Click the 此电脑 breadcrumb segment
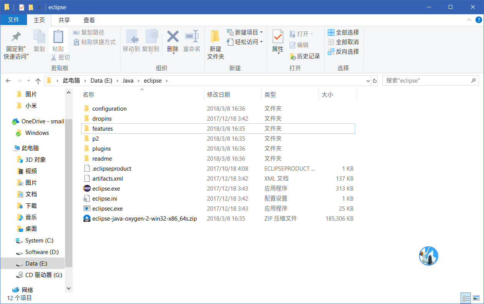Viewport: 484px width, 304px height. tap(72, 81)
